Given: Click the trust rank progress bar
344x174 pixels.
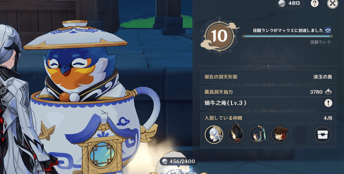Looking at the screenshot, I should (287, 37).
